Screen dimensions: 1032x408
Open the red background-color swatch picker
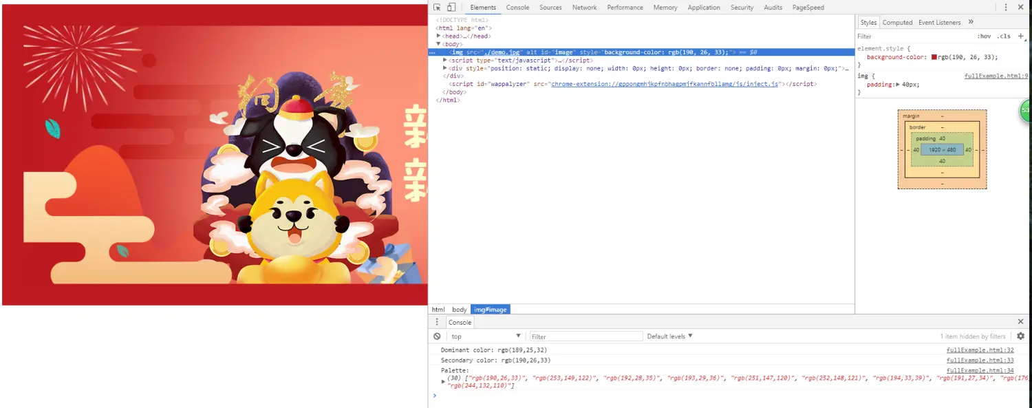(934, 57)
